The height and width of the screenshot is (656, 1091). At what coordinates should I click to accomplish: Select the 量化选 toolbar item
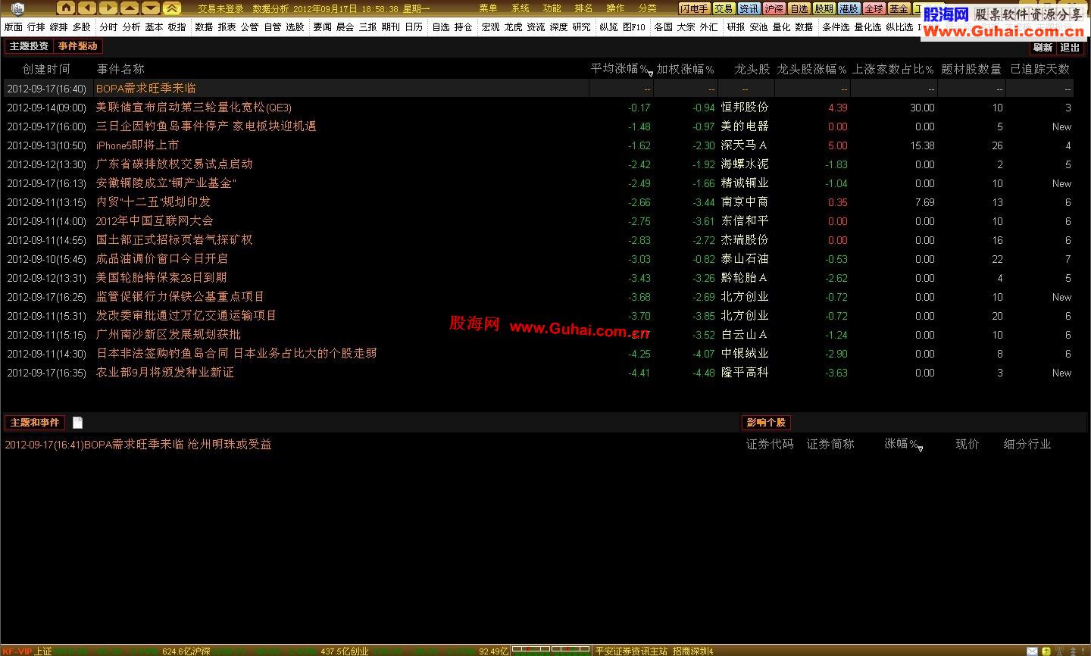point(867,27)
